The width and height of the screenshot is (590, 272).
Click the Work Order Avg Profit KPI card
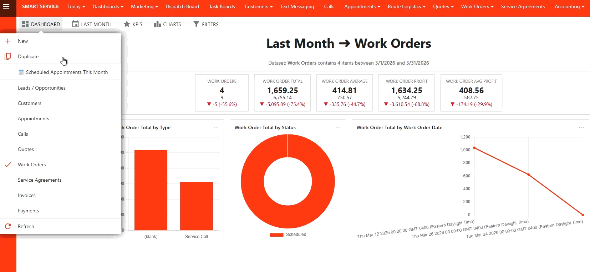click(471, 93)
